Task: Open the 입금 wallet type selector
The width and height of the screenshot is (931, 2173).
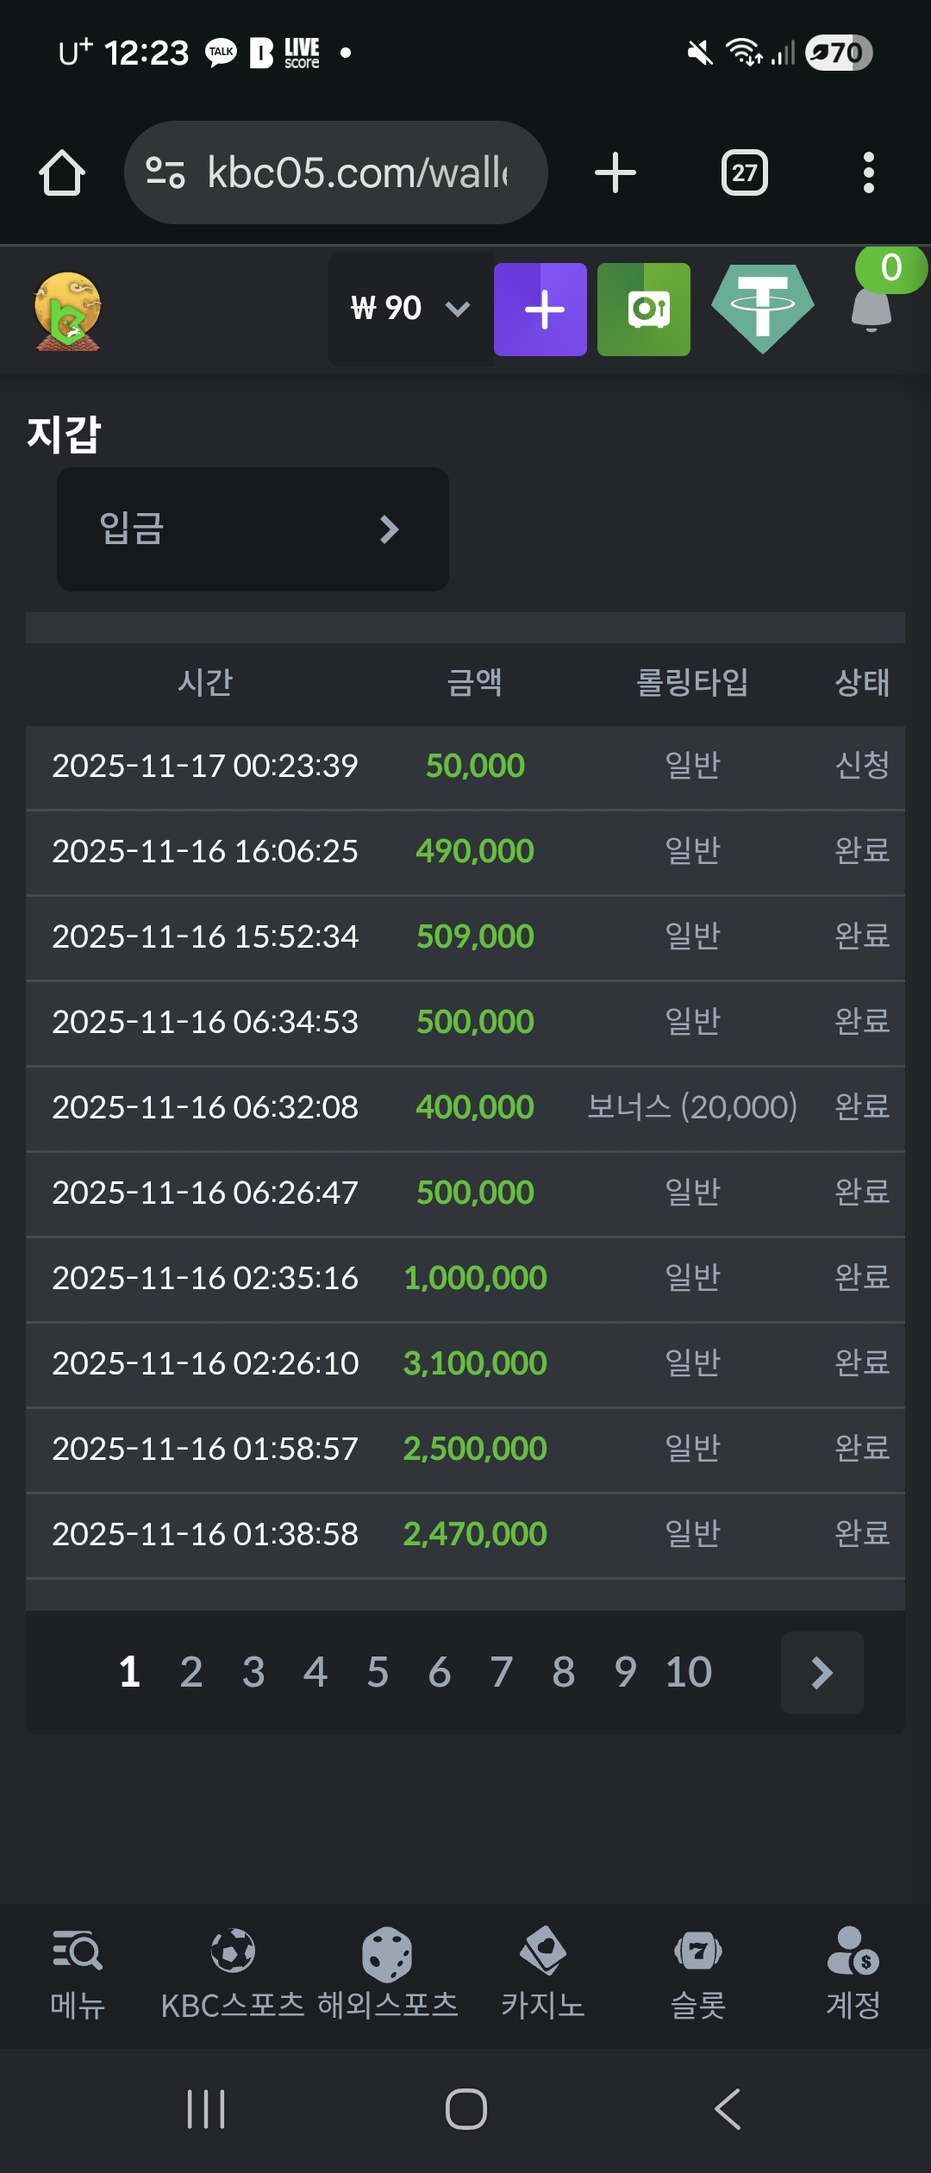Action: click(x=253, y=529)
